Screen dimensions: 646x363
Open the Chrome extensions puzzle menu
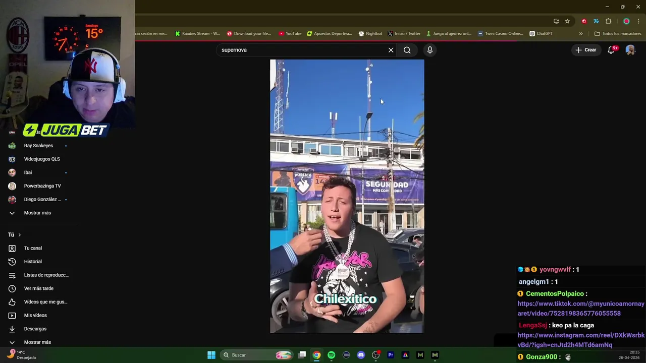608,21
